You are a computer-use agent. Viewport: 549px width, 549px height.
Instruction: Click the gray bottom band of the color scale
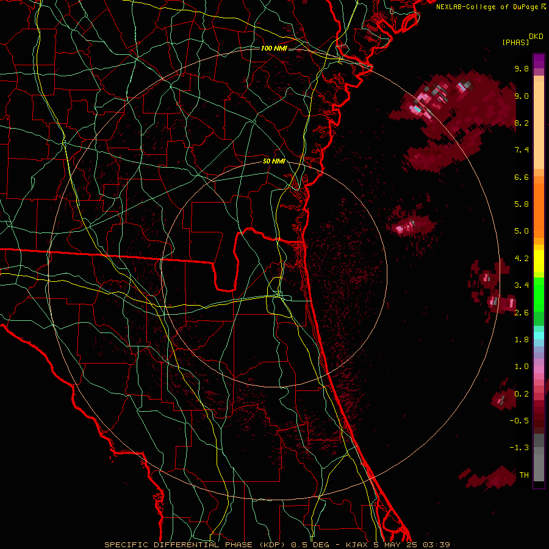(x=539, y=457)
